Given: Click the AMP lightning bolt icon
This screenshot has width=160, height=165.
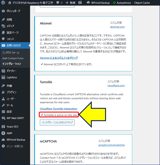Looking at the screenshot, I should point(3,133).
